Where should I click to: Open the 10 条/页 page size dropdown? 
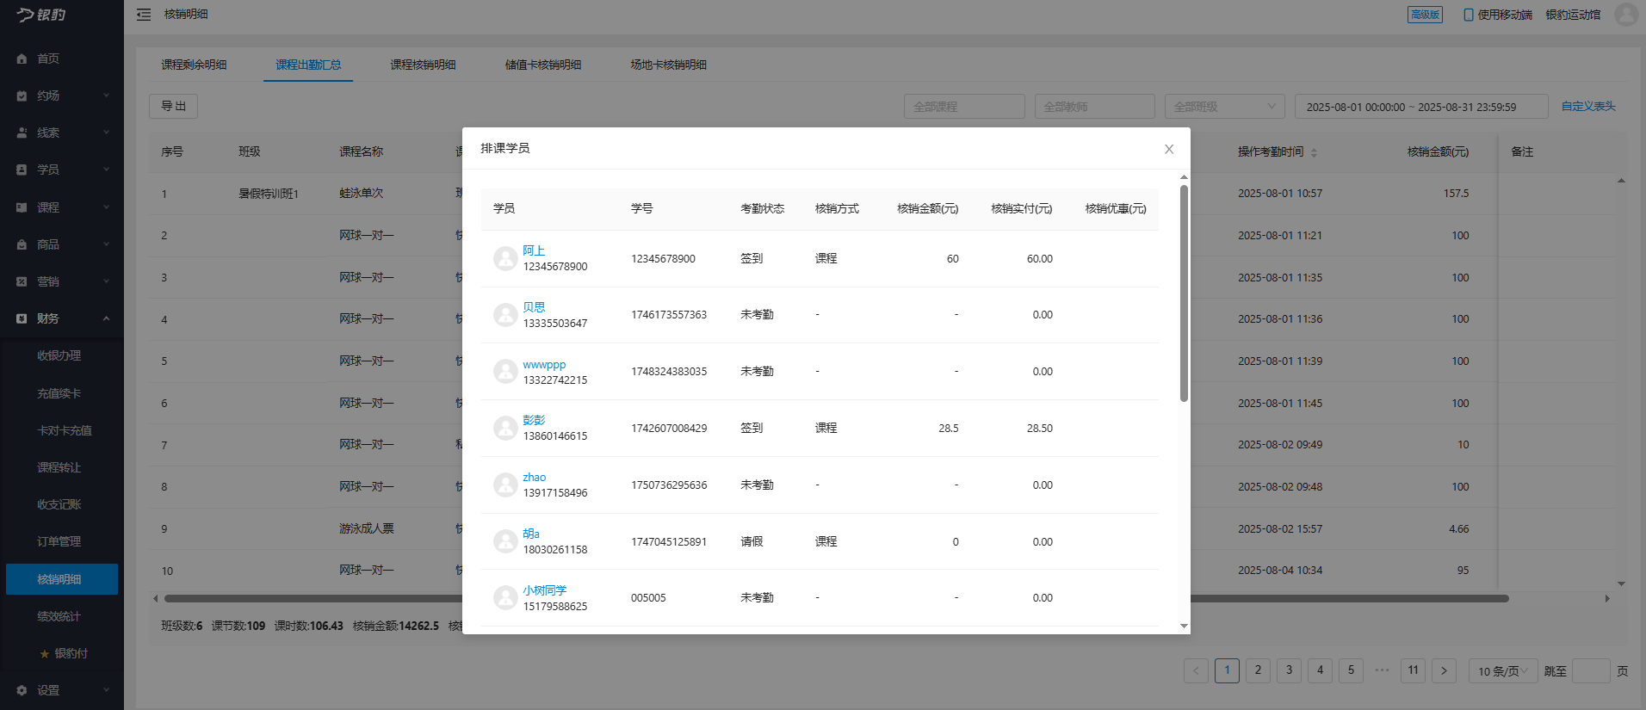(x=1502, y=671)
